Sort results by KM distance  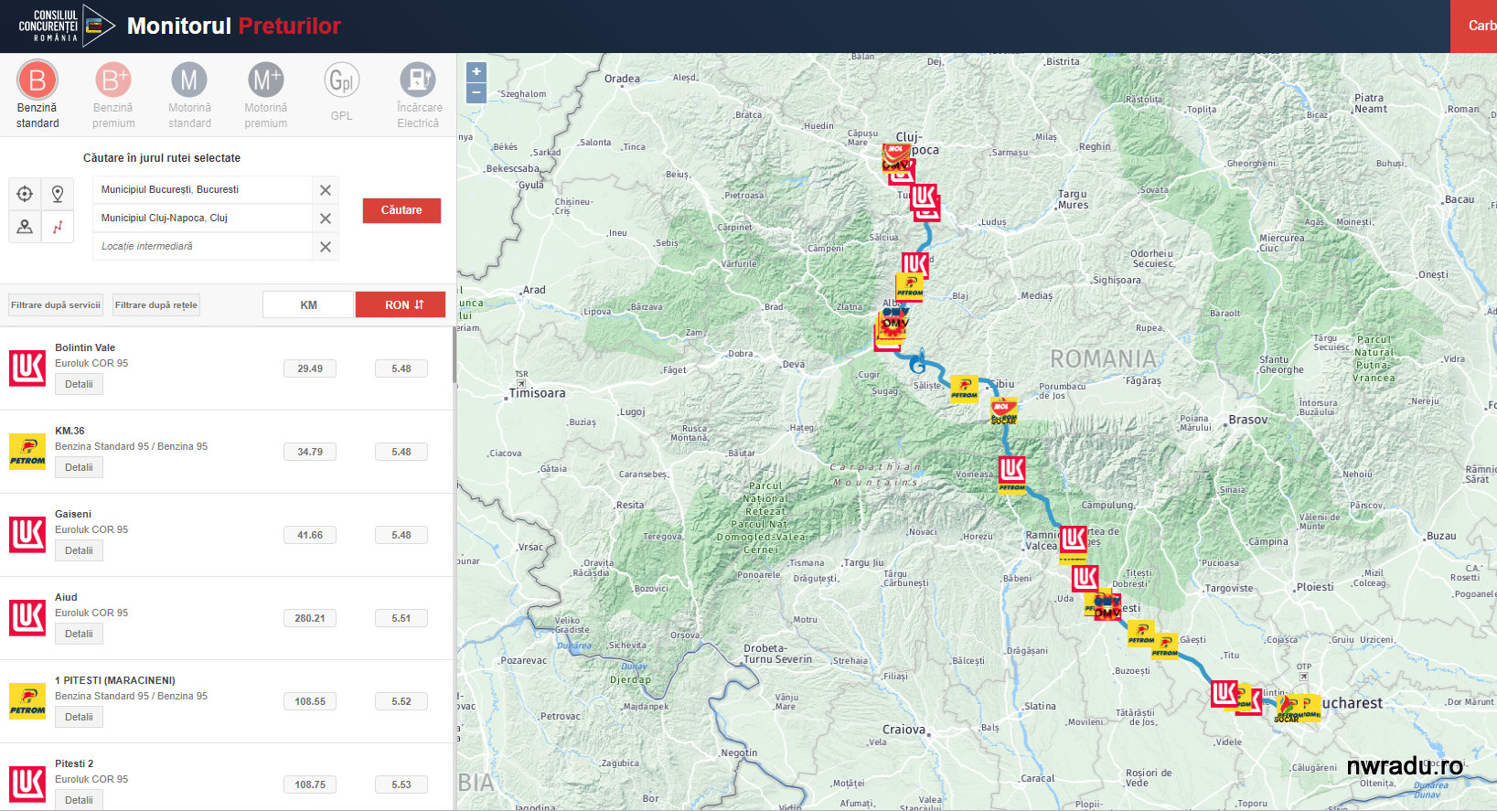click(308, 305)
